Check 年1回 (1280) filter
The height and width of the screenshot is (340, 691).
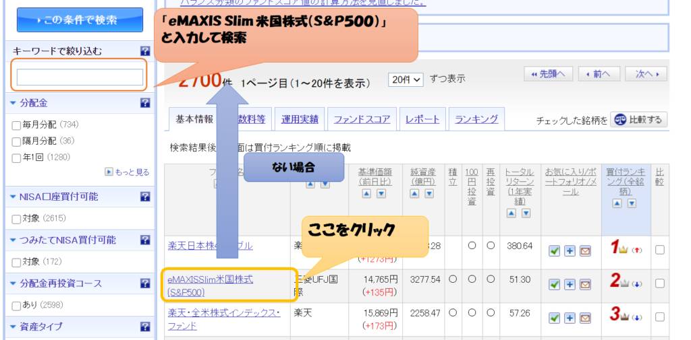click(16, 158)
